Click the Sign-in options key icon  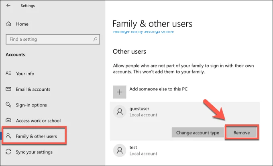point(8,105)
